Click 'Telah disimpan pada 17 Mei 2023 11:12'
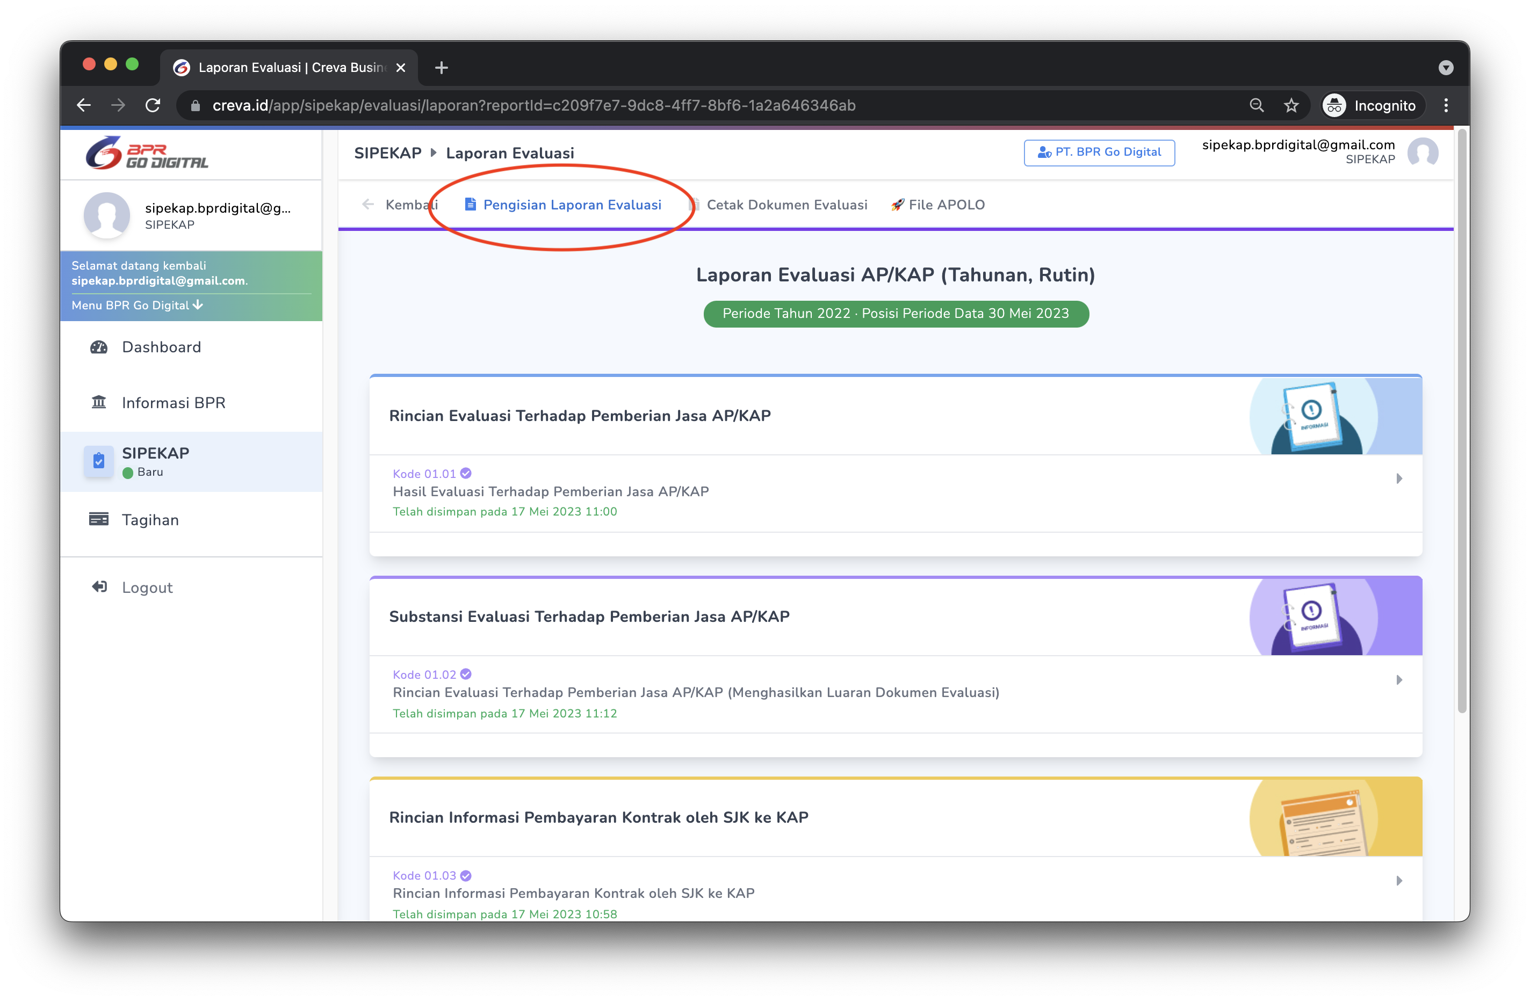This screenshot has width=1530, height=1001. (x=504, y=713)
